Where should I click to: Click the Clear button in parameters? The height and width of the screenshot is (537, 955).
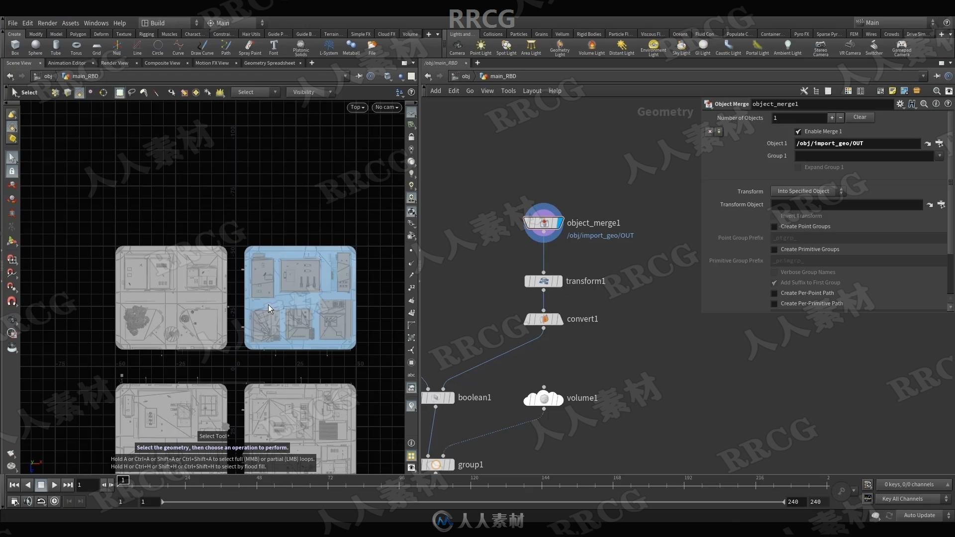[859, 117]
